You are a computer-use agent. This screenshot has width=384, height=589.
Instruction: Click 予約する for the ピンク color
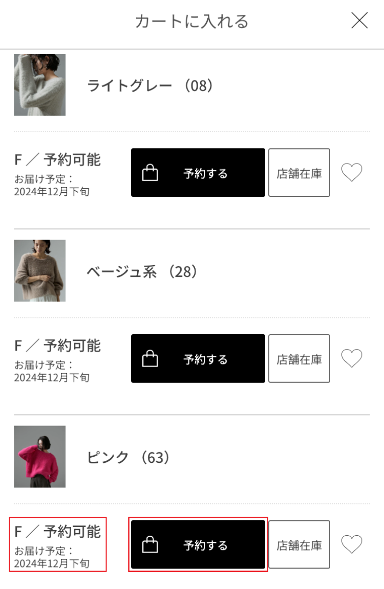coord(205,545)
